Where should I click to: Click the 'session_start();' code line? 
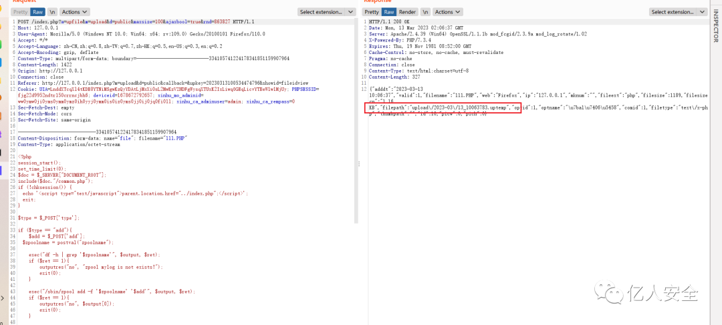pyautogui.click(x=39, y=163)
